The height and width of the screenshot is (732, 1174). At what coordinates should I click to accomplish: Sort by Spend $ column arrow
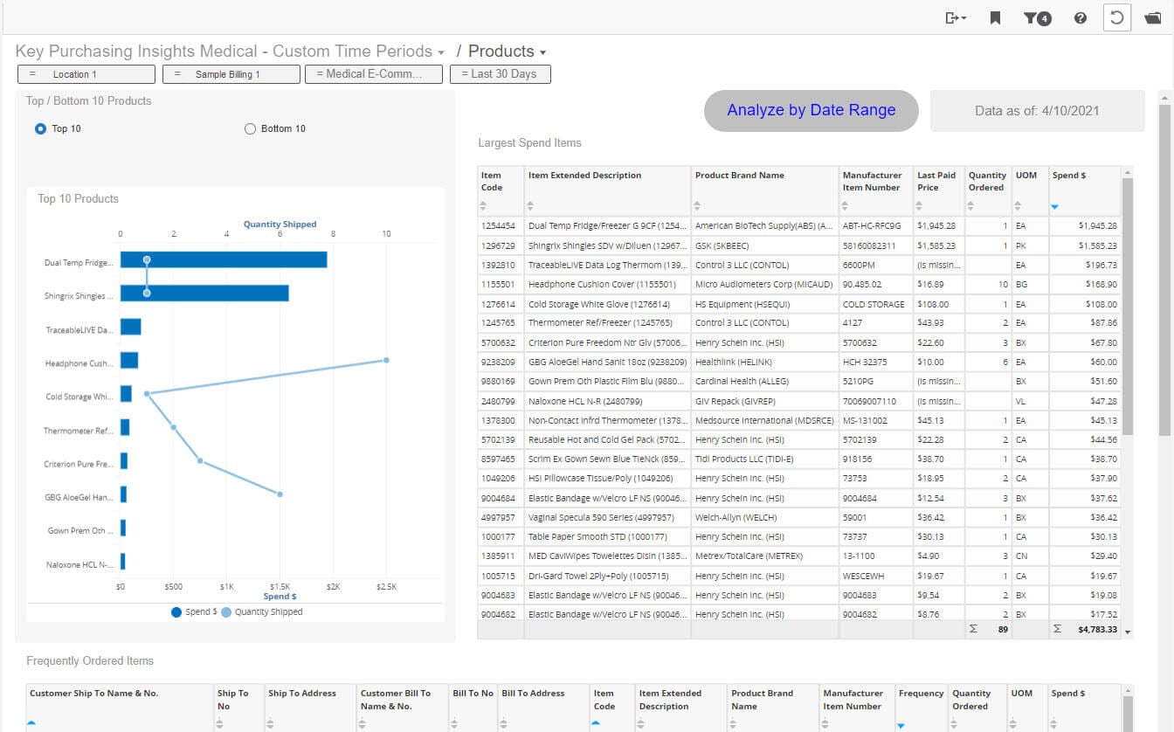pyautogui.click(x=1054, y=207)
